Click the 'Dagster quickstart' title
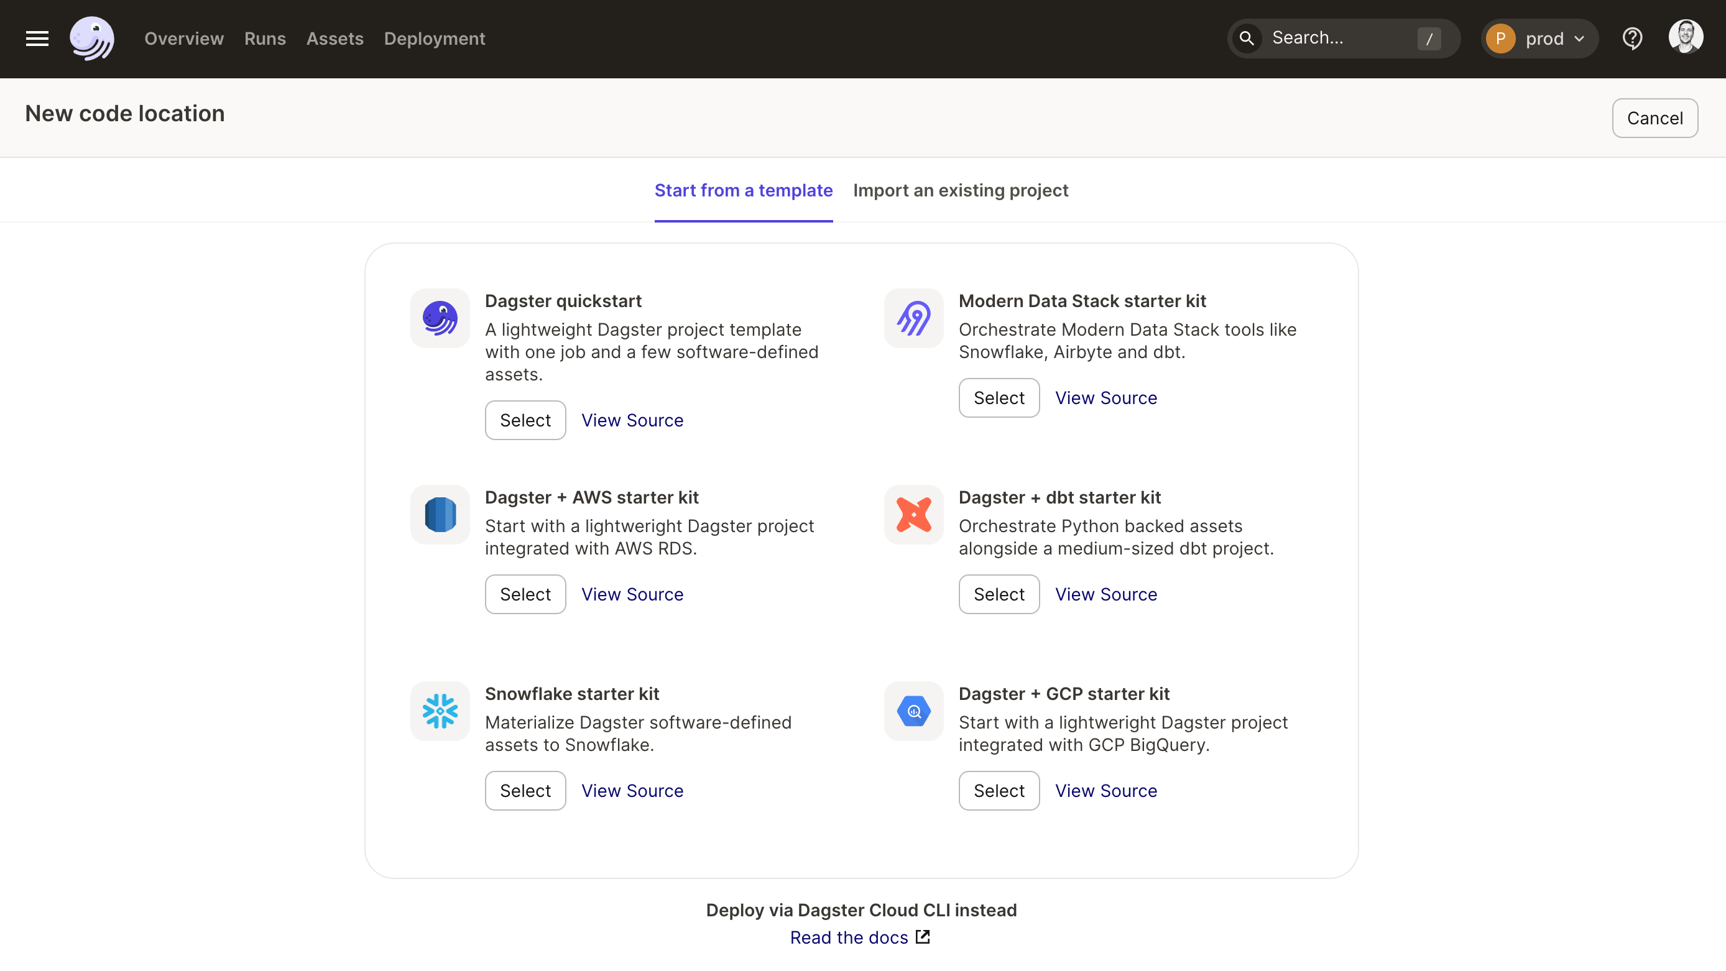Screen dimensions: 1726x971 coord(563,301)
